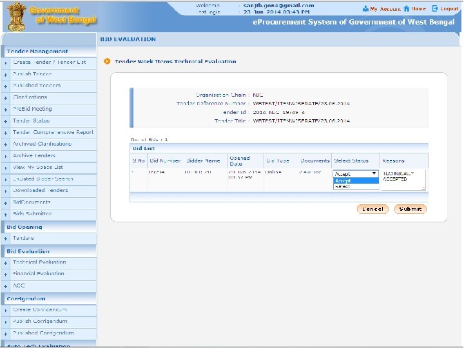Click the Bid Evaluation section header
This screenshot has height=348, width=464.
click(x=49, y=251)
